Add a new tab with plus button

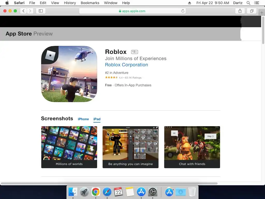(x=262, y=12)
